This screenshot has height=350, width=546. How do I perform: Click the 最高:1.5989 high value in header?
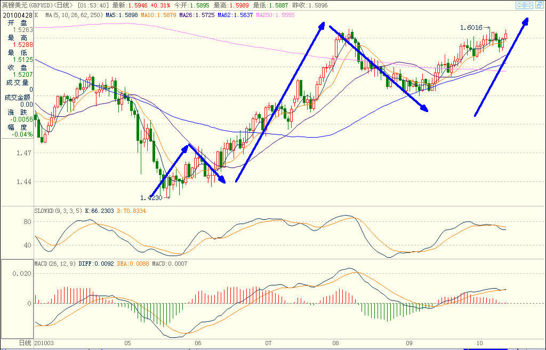231,5
